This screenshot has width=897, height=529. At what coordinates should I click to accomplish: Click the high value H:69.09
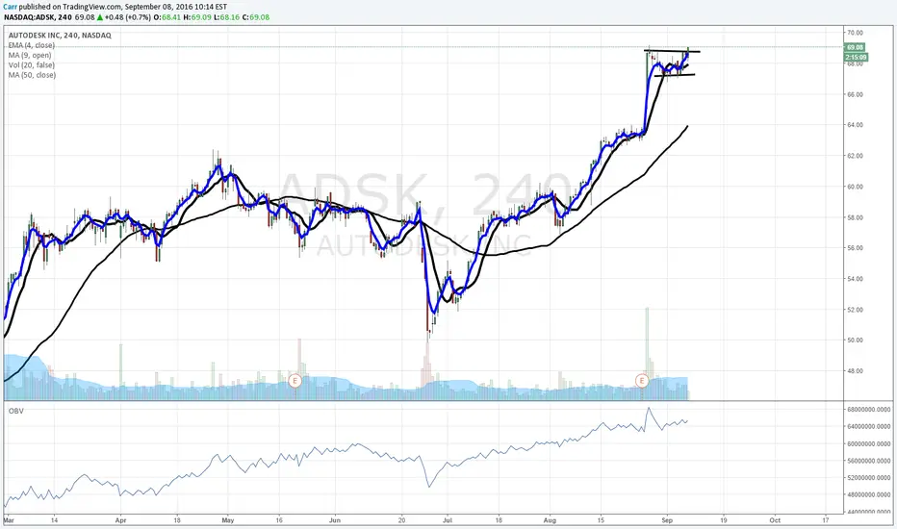(x=197, y=17)
